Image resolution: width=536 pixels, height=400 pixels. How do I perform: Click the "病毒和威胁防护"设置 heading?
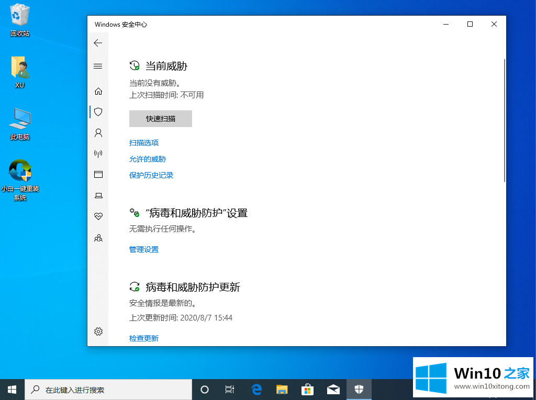[x=197, y=213]
